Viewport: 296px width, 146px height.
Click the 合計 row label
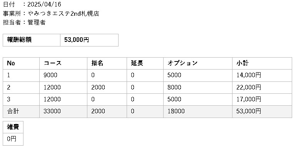(21, 111)
